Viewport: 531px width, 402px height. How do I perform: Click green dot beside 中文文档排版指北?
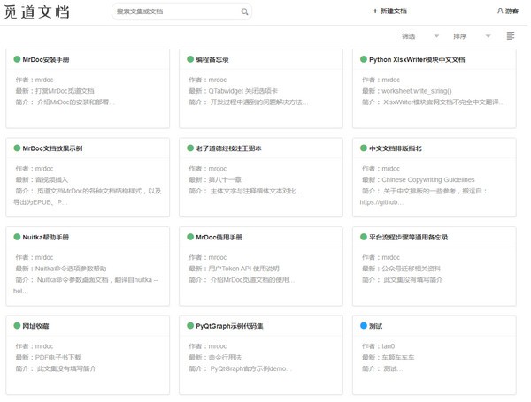coord(364,148)
